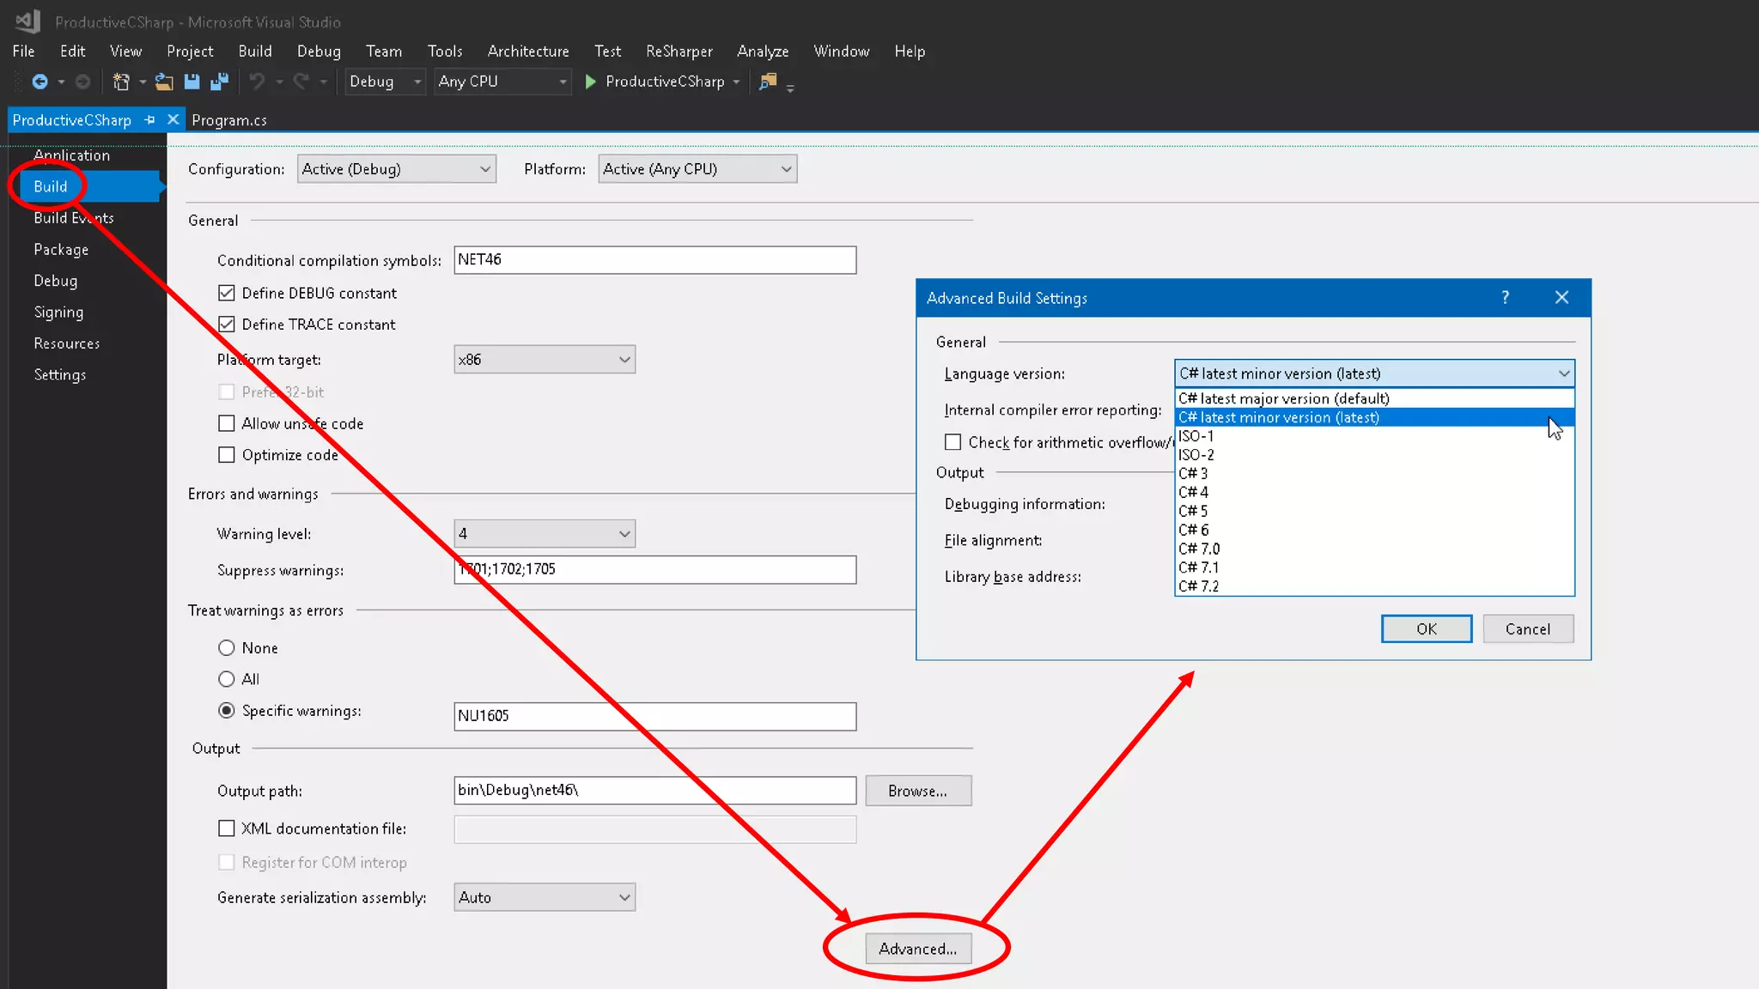Click the help question mark in dialog
Viewport: 1759px width, 989px height.
click(x=1505, y=298)
